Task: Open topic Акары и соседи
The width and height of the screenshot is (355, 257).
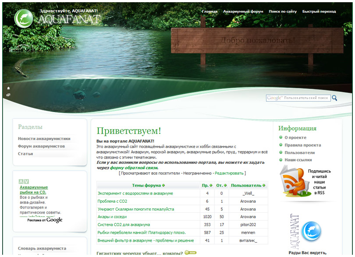Action: tap(112, 217)
